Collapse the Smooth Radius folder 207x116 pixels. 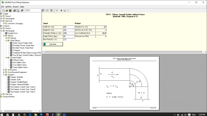(x=6, y=57)
